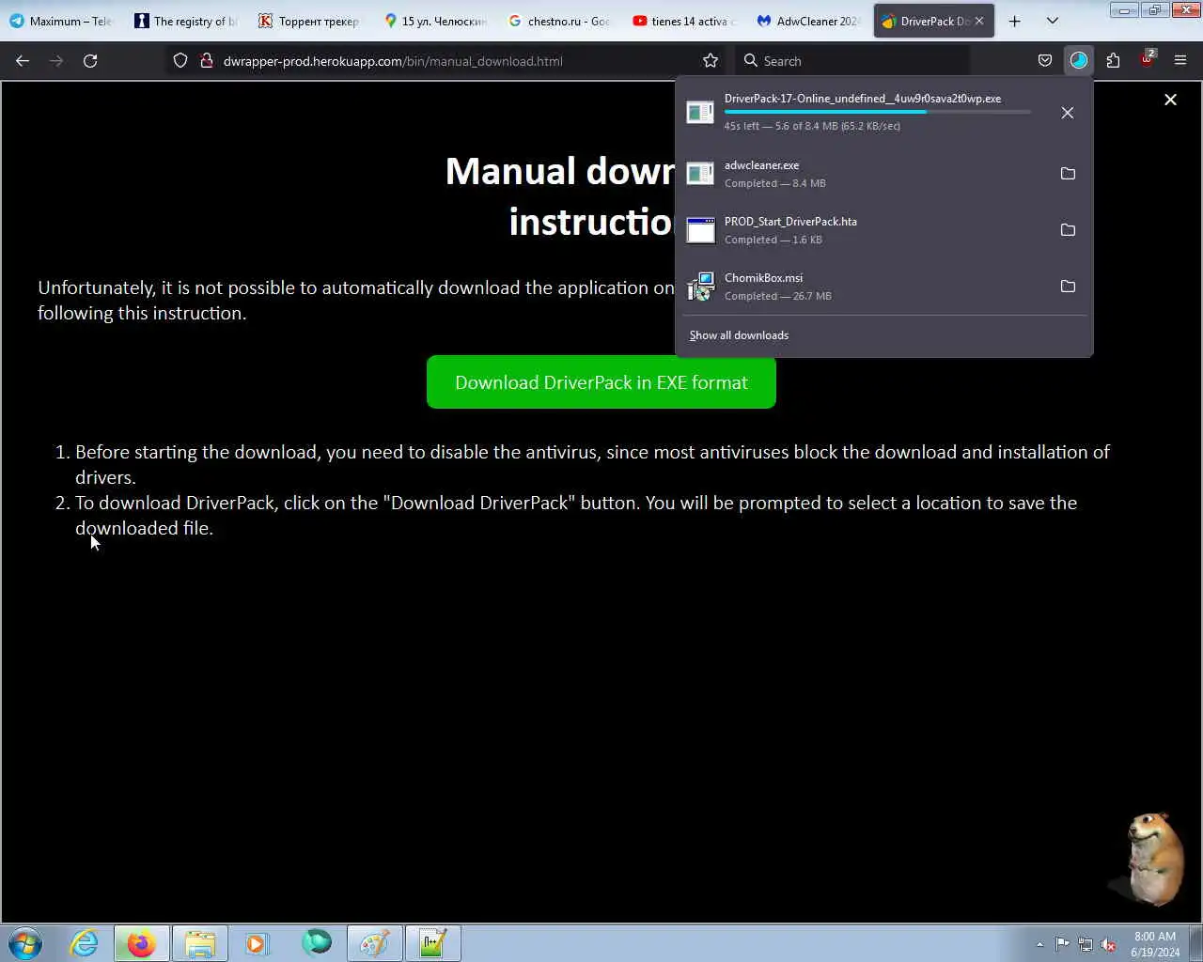Open the Save to Pocket icon

click(x=1045, y=60)
